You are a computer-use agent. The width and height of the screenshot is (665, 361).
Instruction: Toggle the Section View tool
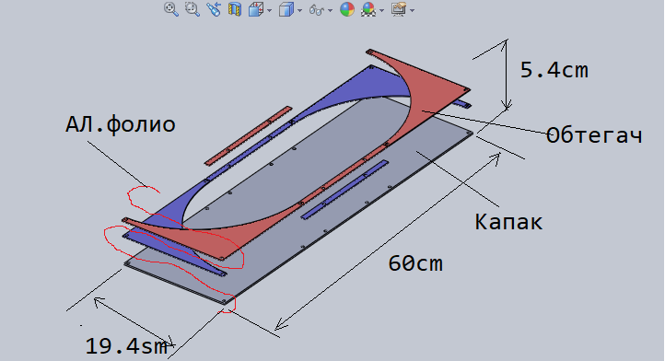pos(235,9)
